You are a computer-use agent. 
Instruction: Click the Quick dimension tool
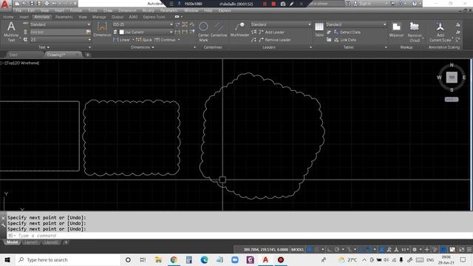[144, 40]
